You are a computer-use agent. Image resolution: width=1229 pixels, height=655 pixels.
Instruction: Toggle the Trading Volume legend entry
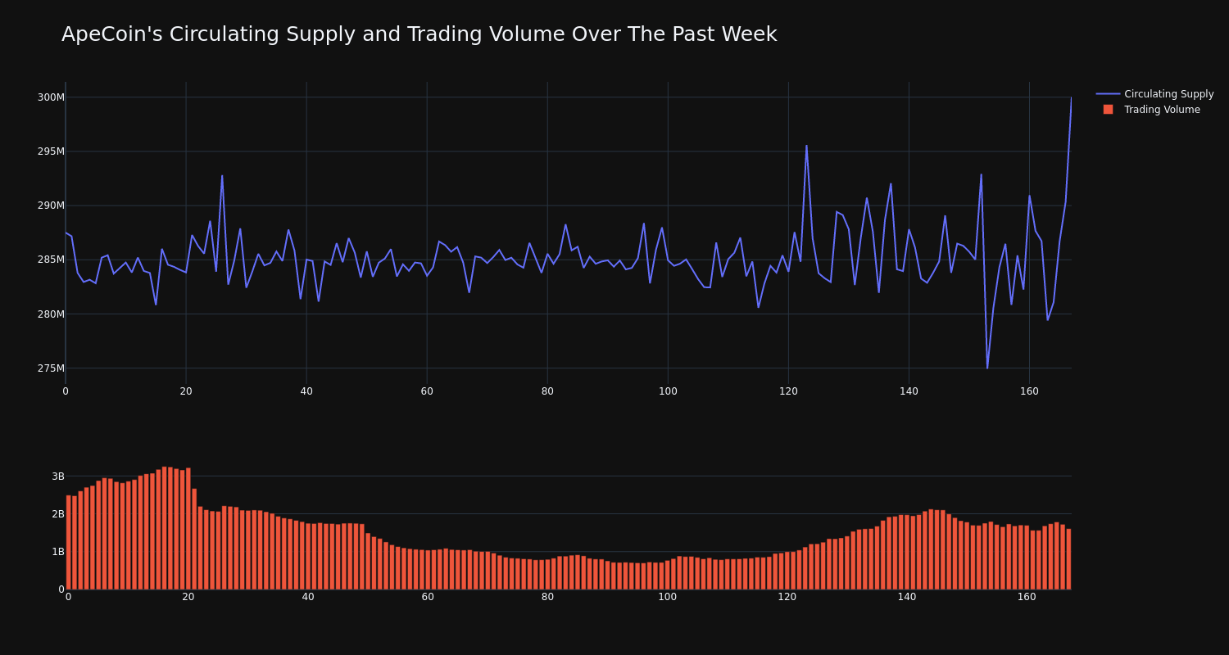click(1154, 110)
